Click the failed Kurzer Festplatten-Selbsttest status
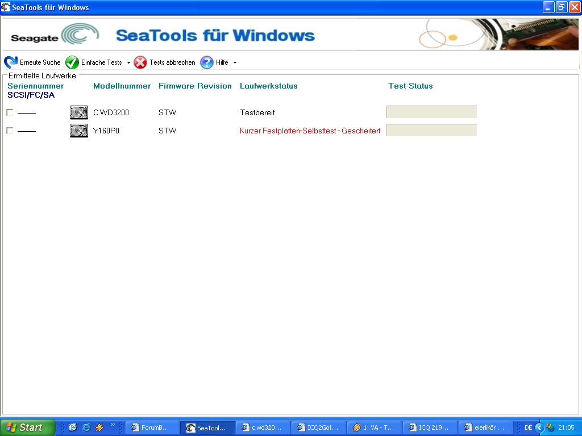This screenshot has height=436, width=582. pos(310,131)
